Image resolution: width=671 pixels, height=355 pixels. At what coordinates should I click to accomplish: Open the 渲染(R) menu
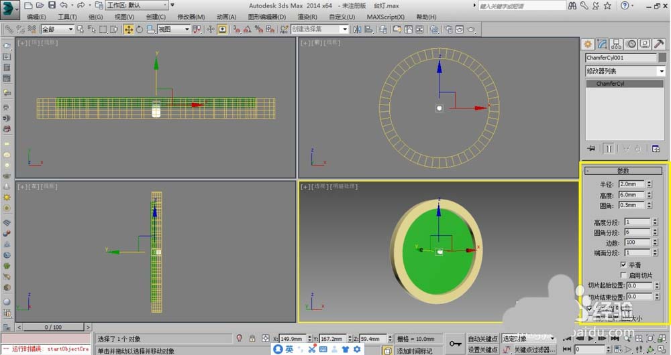click(x=307, y=17)
